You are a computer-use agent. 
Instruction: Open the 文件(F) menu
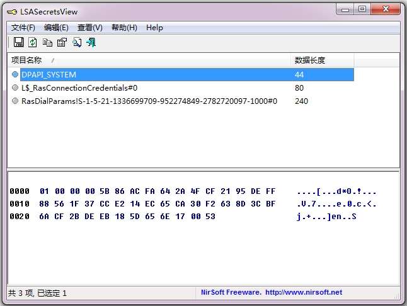23,28
